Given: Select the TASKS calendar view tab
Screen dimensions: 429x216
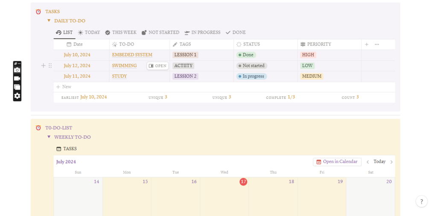Looking at the screenshot, I should tap(67, 149).
